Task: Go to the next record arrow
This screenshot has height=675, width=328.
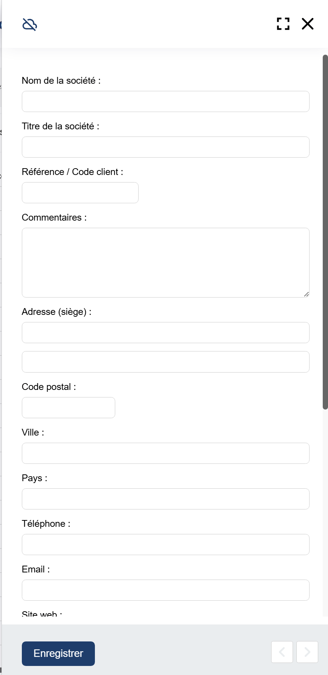Action: pyautogui.click(x=307, y=652)
